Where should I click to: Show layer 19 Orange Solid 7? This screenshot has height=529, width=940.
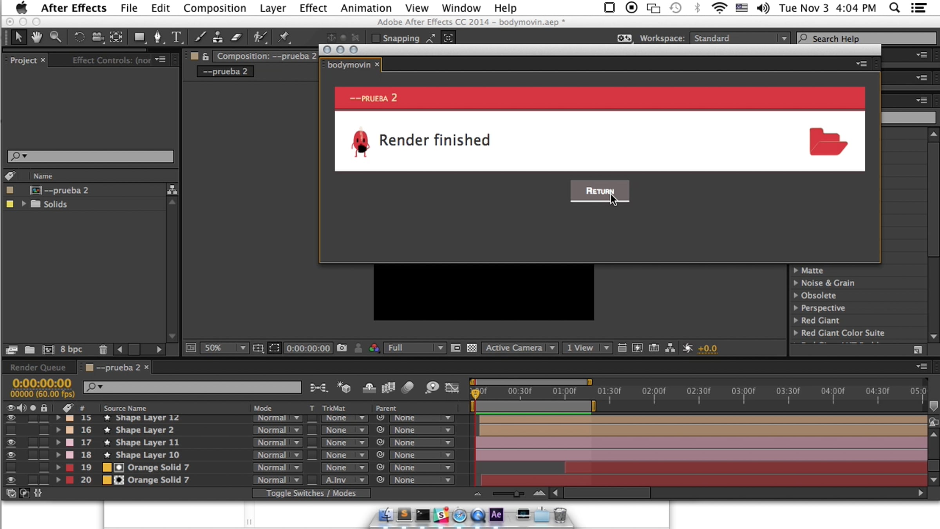11,468
